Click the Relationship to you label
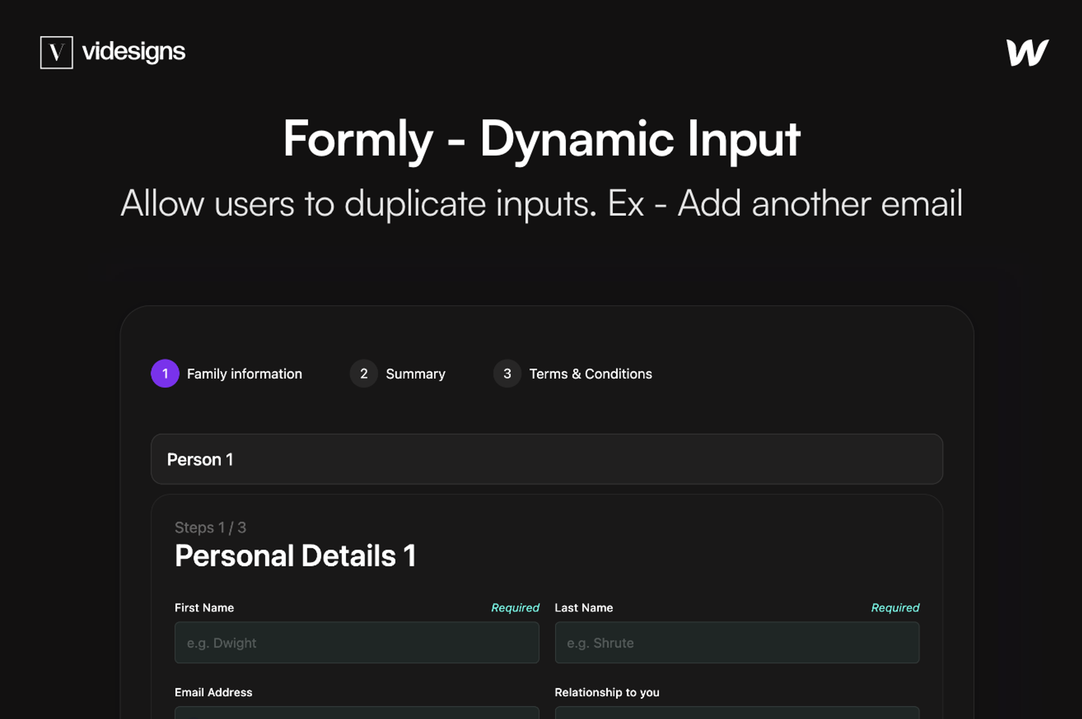The image size is (1082, 719). click(x=607, y=692)
